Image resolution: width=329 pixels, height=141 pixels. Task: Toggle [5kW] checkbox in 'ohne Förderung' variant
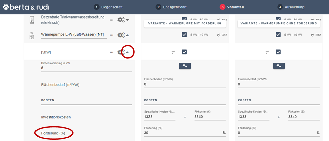point(278,52)
